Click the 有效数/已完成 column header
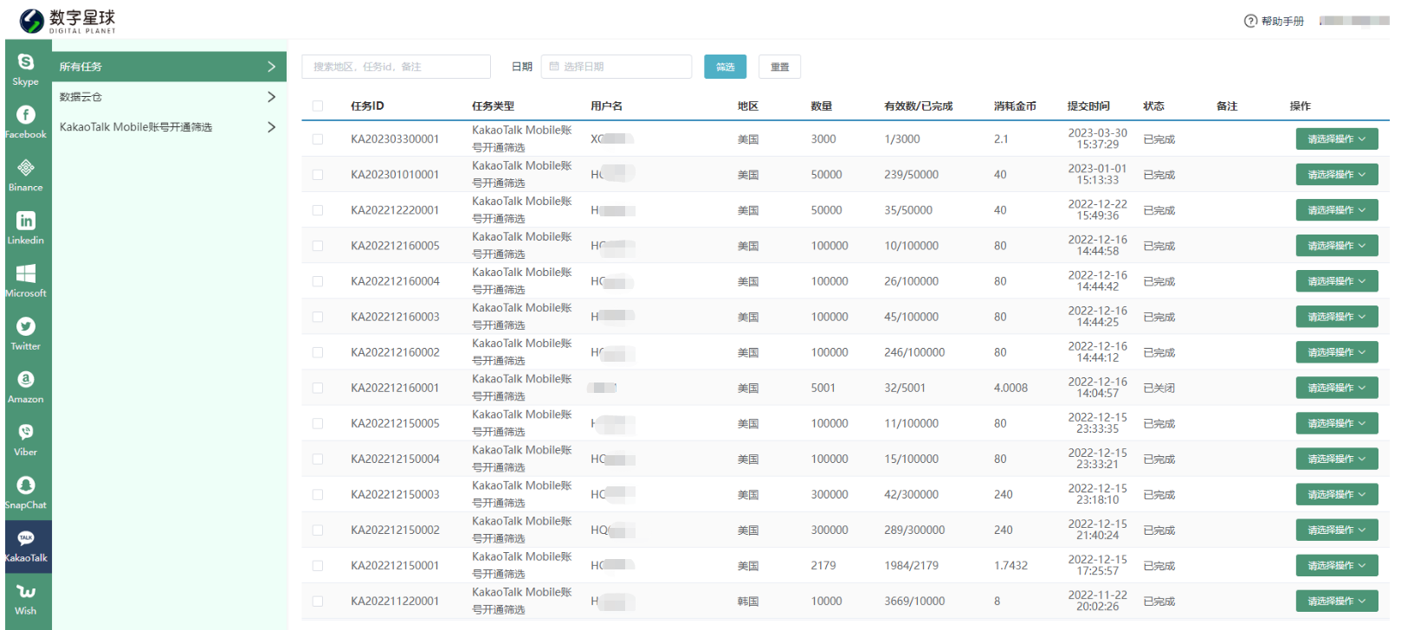This screenshot has height=630, width=1401. coord(919,106)
